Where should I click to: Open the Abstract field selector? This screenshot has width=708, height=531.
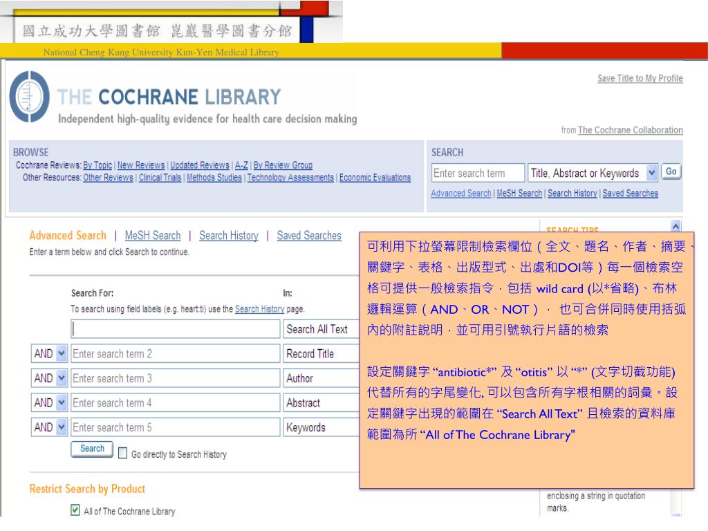point(321,402)
